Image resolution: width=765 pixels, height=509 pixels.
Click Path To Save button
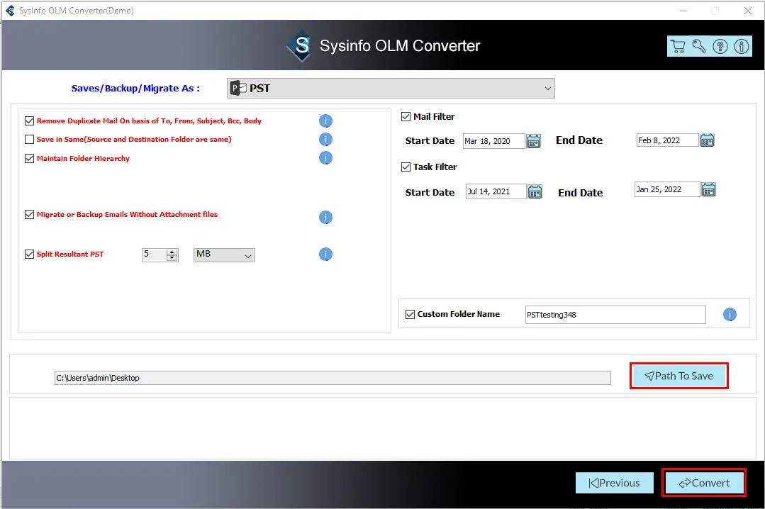click(x=679, y=376)
